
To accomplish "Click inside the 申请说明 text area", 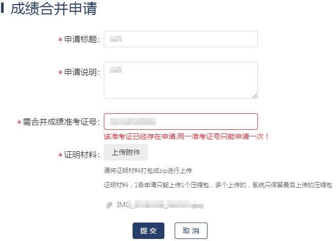I will pos(180,79).
